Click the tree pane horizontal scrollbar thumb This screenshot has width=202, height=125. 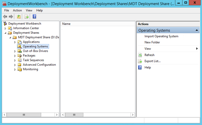point(24,115)
